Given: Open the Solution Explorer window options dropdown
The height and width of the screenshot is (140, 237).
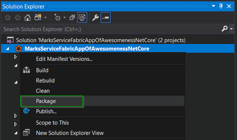Looking at the screenshot, I should 214,6.
